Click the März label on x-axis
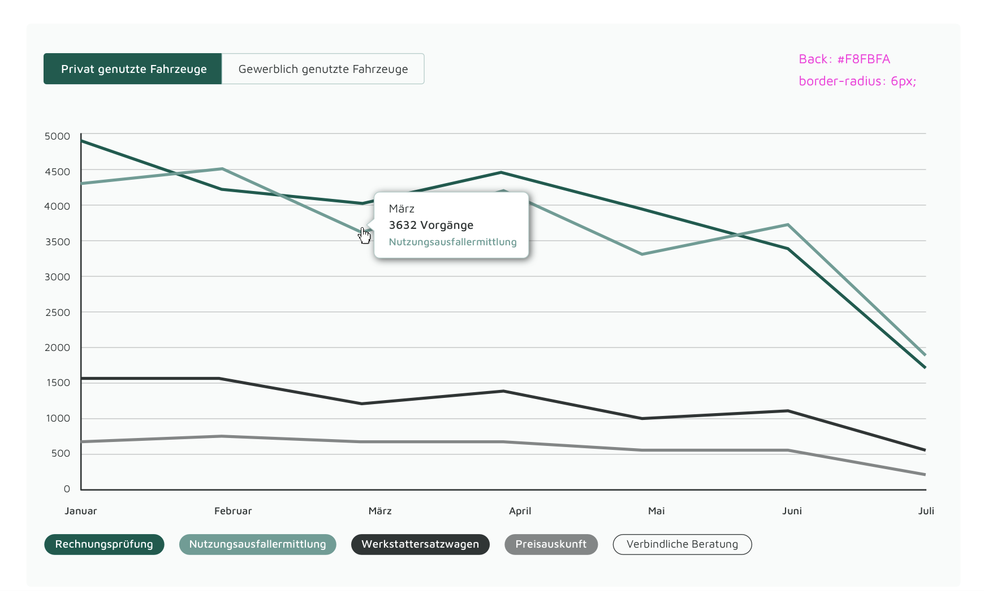Viewport: 984px width, 607px height. (380, 511)
